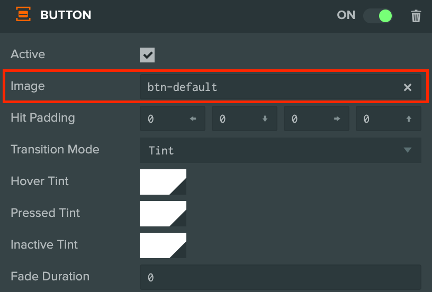Click the BUTTON component header title
This screenshot has height=292, width=432.
coord(66,15)
